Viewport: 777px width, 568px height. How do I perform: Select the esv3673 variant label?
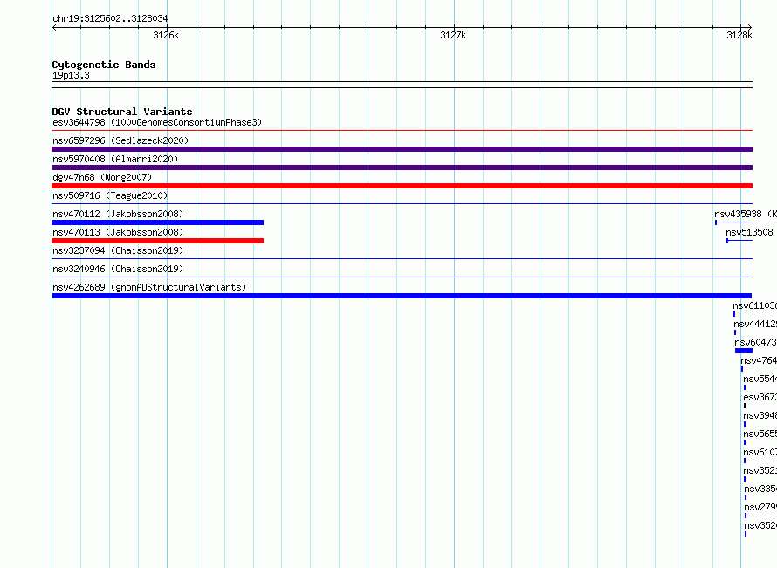pos(760,397)
